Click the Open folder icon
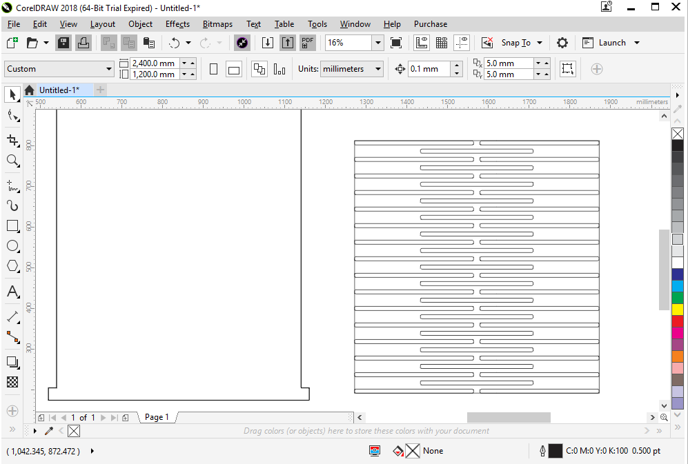Image resolution: width=688 pixels, height=464 pixels. 32,43
